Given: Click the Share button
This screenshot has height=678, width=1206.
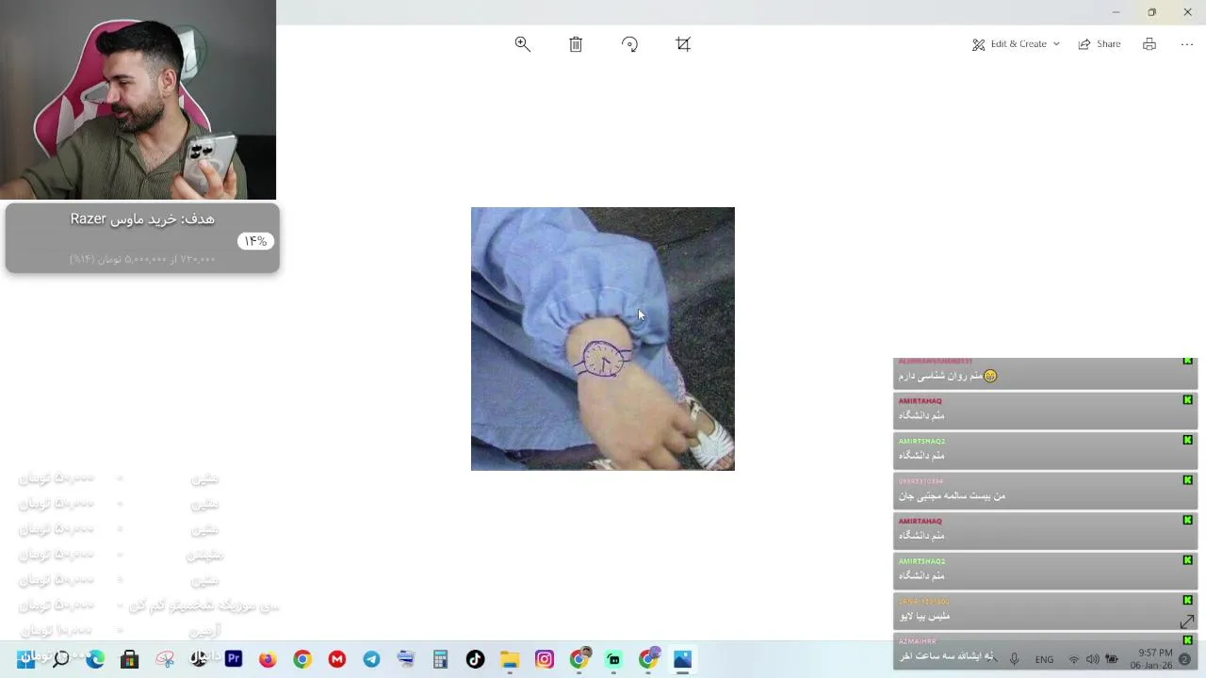Looking at the screenshot, I should tap(1100, 44).
